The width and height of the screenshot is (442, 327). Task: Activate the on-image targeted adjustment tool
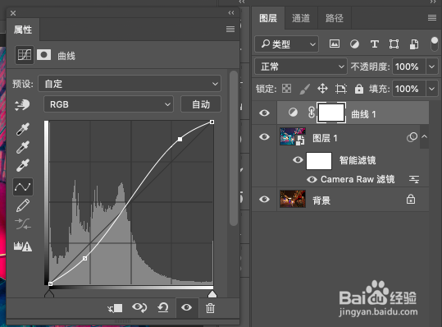[22, 105]
